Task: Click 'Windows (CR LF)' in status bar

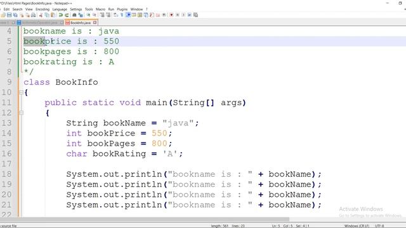Action: (357, 226)
